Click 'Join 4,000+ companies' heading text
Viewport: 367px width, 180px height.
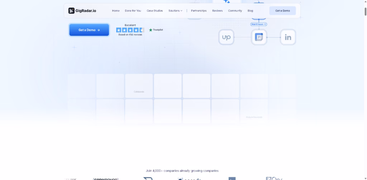pos(182,171)
